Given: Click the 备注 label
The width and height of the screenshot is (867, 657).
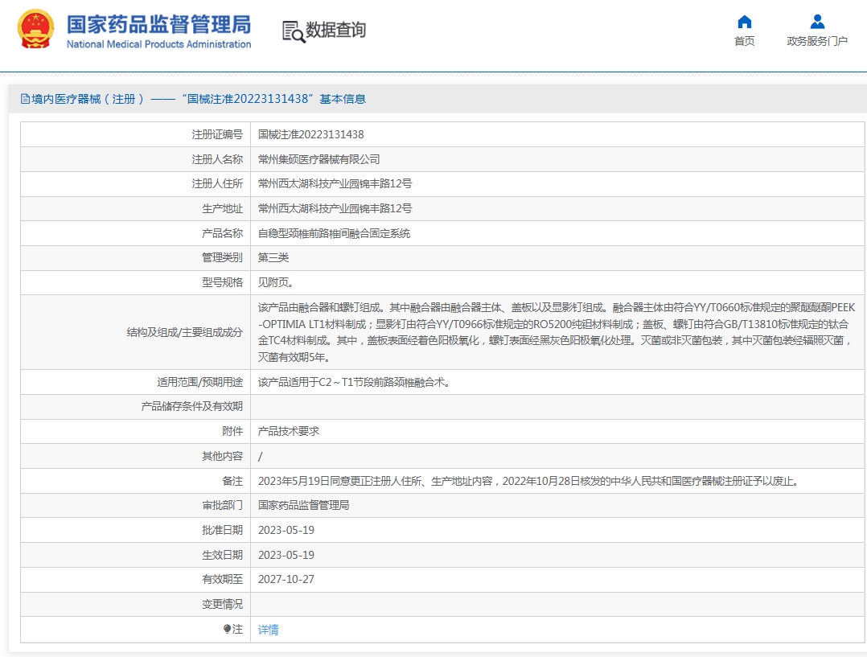Looking at the screenshot, I should click(x=232, y=481).
